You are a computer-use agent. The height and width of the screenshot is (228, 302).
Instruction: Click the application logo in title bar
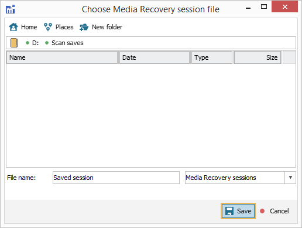click(x=11, y=9)
